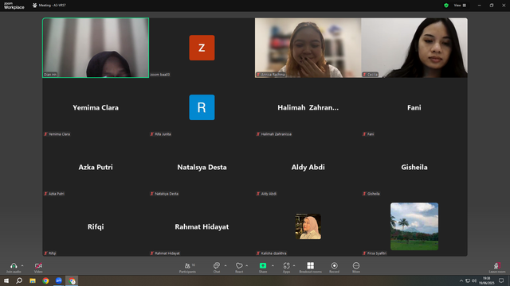Viewport: 510px width, 286px height.
Task: Click the Meeting title icon in title bar
Action: (x=35, y=6)
